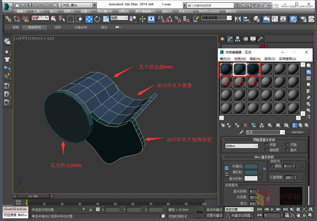Click the 关键点过滤器 button

coord(242,215)
